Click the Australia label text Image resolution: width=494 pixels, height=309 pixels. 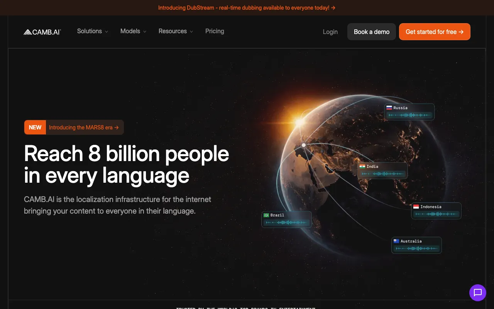point(411,241)
